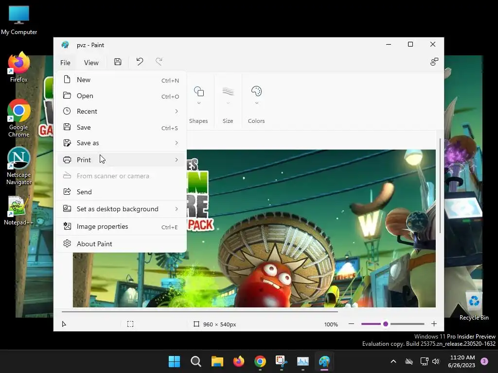
Task: Switch to Paint in taskbar
Action: click(324, 361)
